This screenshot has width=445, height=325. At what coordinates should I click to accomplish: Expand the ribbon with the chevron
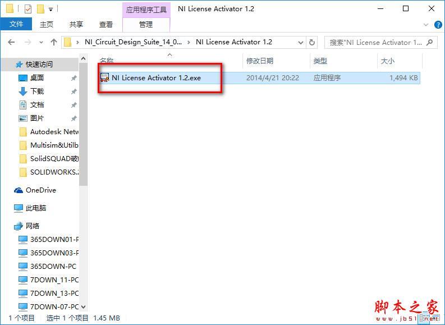(x=426, y=25)
